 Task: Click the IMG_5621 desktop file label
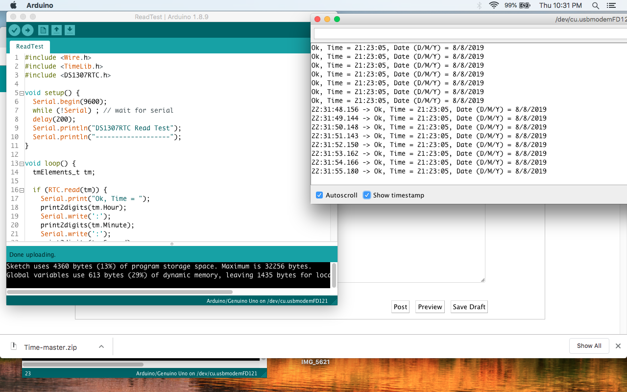315,362
